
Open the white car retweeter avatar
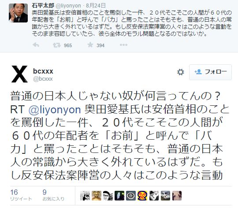(165, 196)
